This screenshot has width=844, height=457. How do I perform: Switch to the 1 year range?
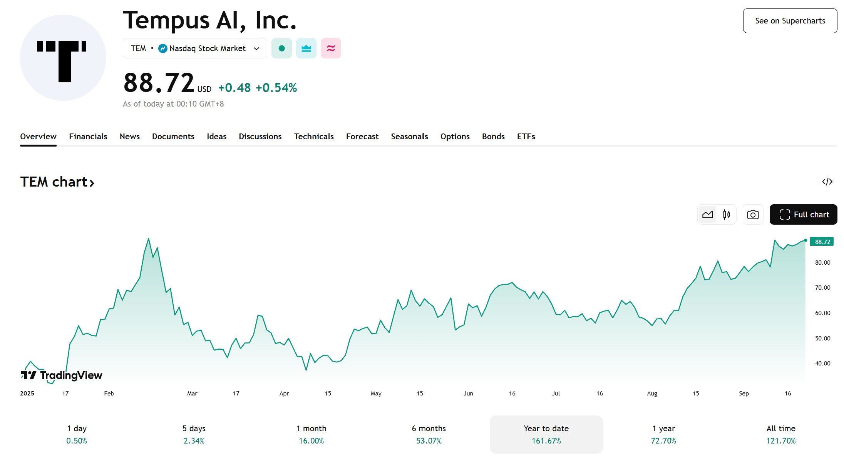[664, 434]
